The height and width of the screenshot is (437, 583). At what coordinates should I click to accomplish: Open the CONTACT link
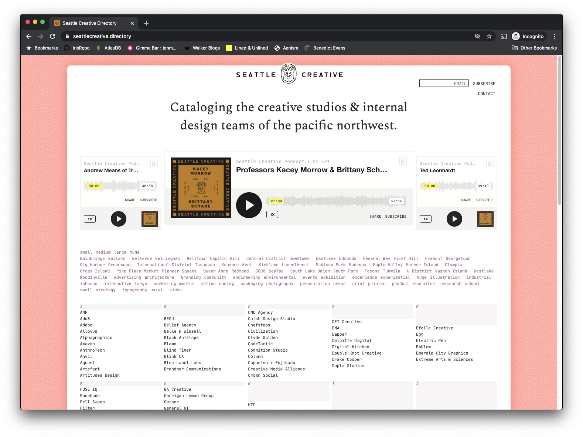[487, 94]
